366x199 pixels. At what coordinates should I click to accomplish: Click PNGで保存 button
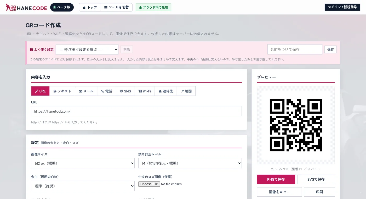(x=276, y=179)
